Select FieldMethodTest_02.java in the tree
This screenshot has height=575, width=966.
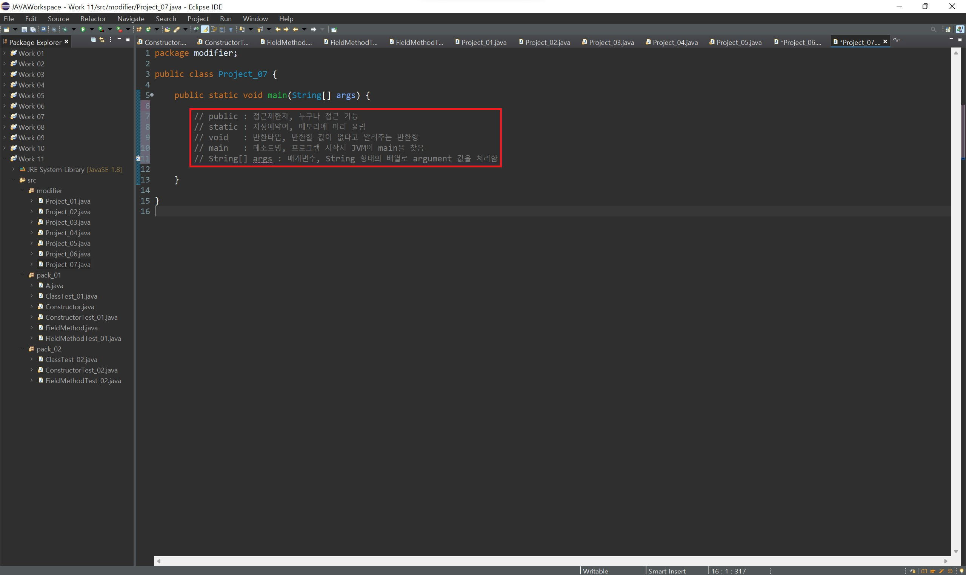coord(83,381)
